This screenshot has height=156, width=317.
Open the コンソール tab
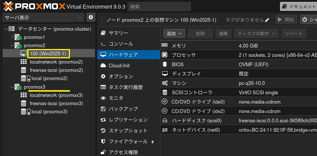coord(129,44)
